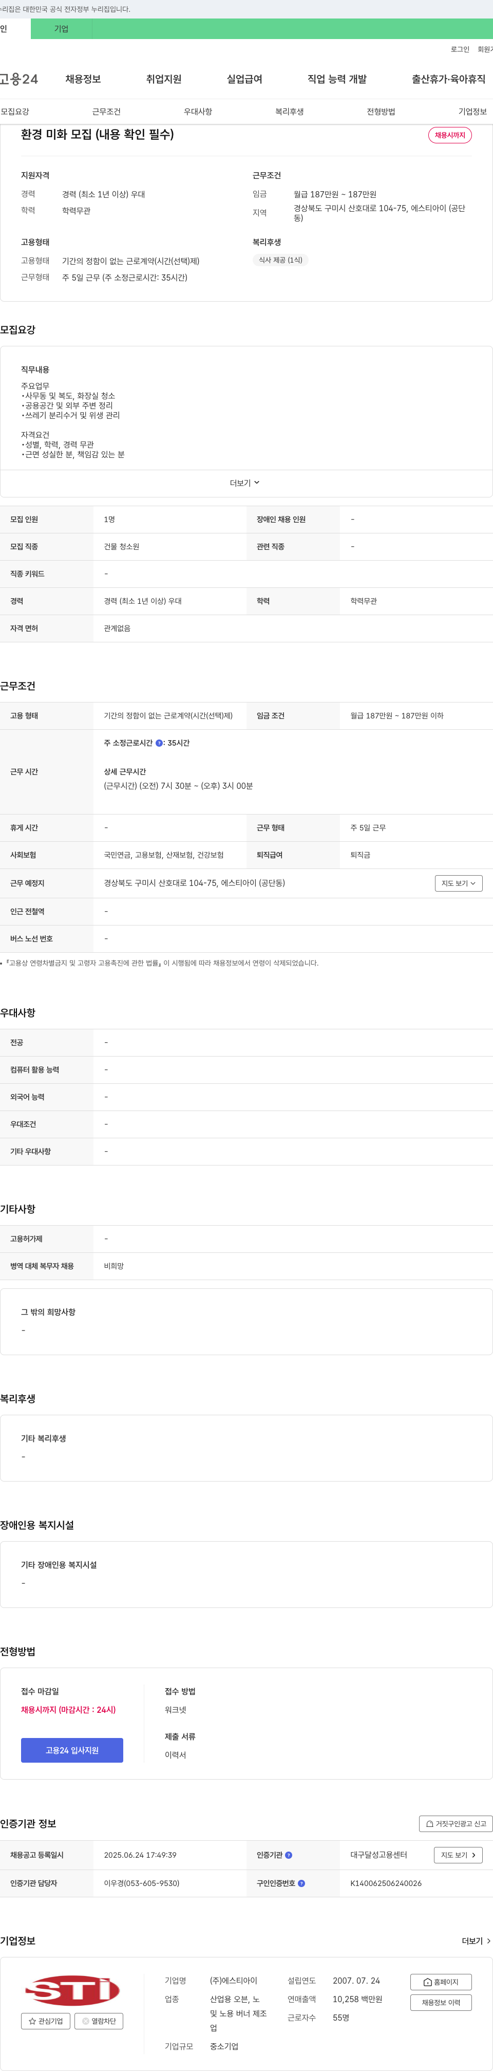Click the 관계없음 value for 자격 면허

(117, 628)
